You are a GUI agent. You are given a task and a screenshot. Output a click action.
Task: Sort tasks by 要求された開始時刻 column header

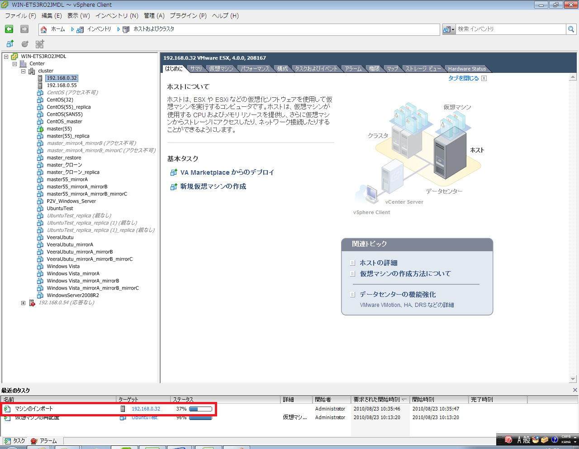(380, 400)
